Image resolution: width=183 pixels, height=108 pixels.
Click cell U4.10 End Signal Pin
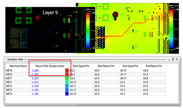pyautogui.click(x=123, y=70)
